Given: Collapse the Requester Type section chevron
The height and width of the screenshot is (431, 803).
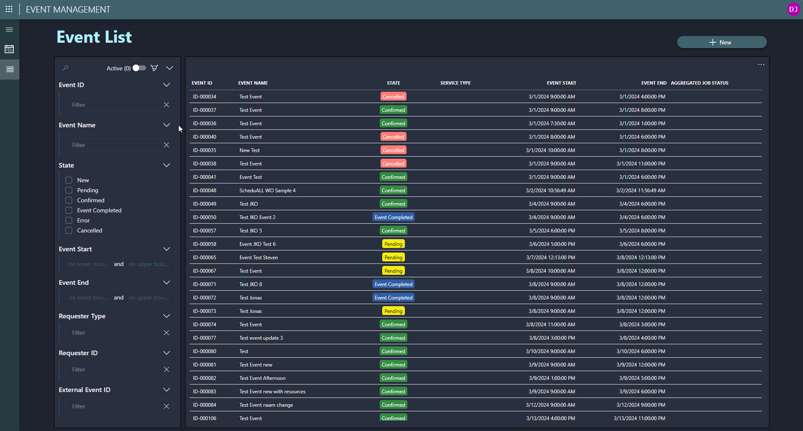Looking at the screenshot, I should [167, 316].
